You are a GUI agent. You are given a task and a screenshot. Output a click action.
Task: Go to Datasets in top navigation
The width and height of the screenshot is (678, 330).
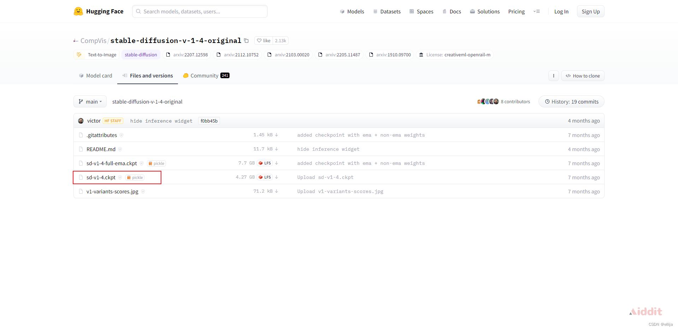387,11
